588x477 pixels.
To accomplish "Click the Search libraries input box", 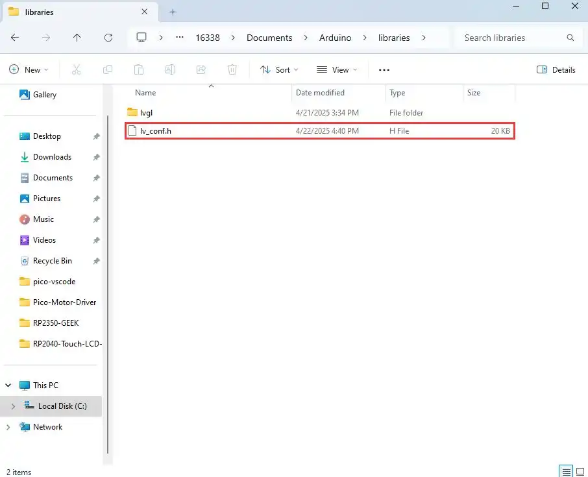I will pos(513,38).
